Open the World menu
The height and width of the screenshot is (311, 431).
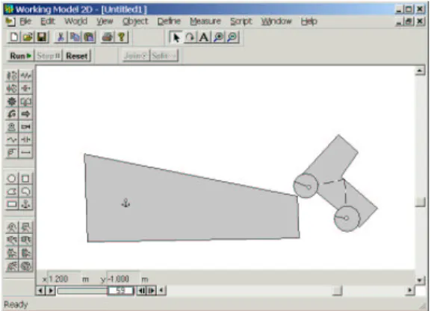pyautogui.click(x=76, y=22)
